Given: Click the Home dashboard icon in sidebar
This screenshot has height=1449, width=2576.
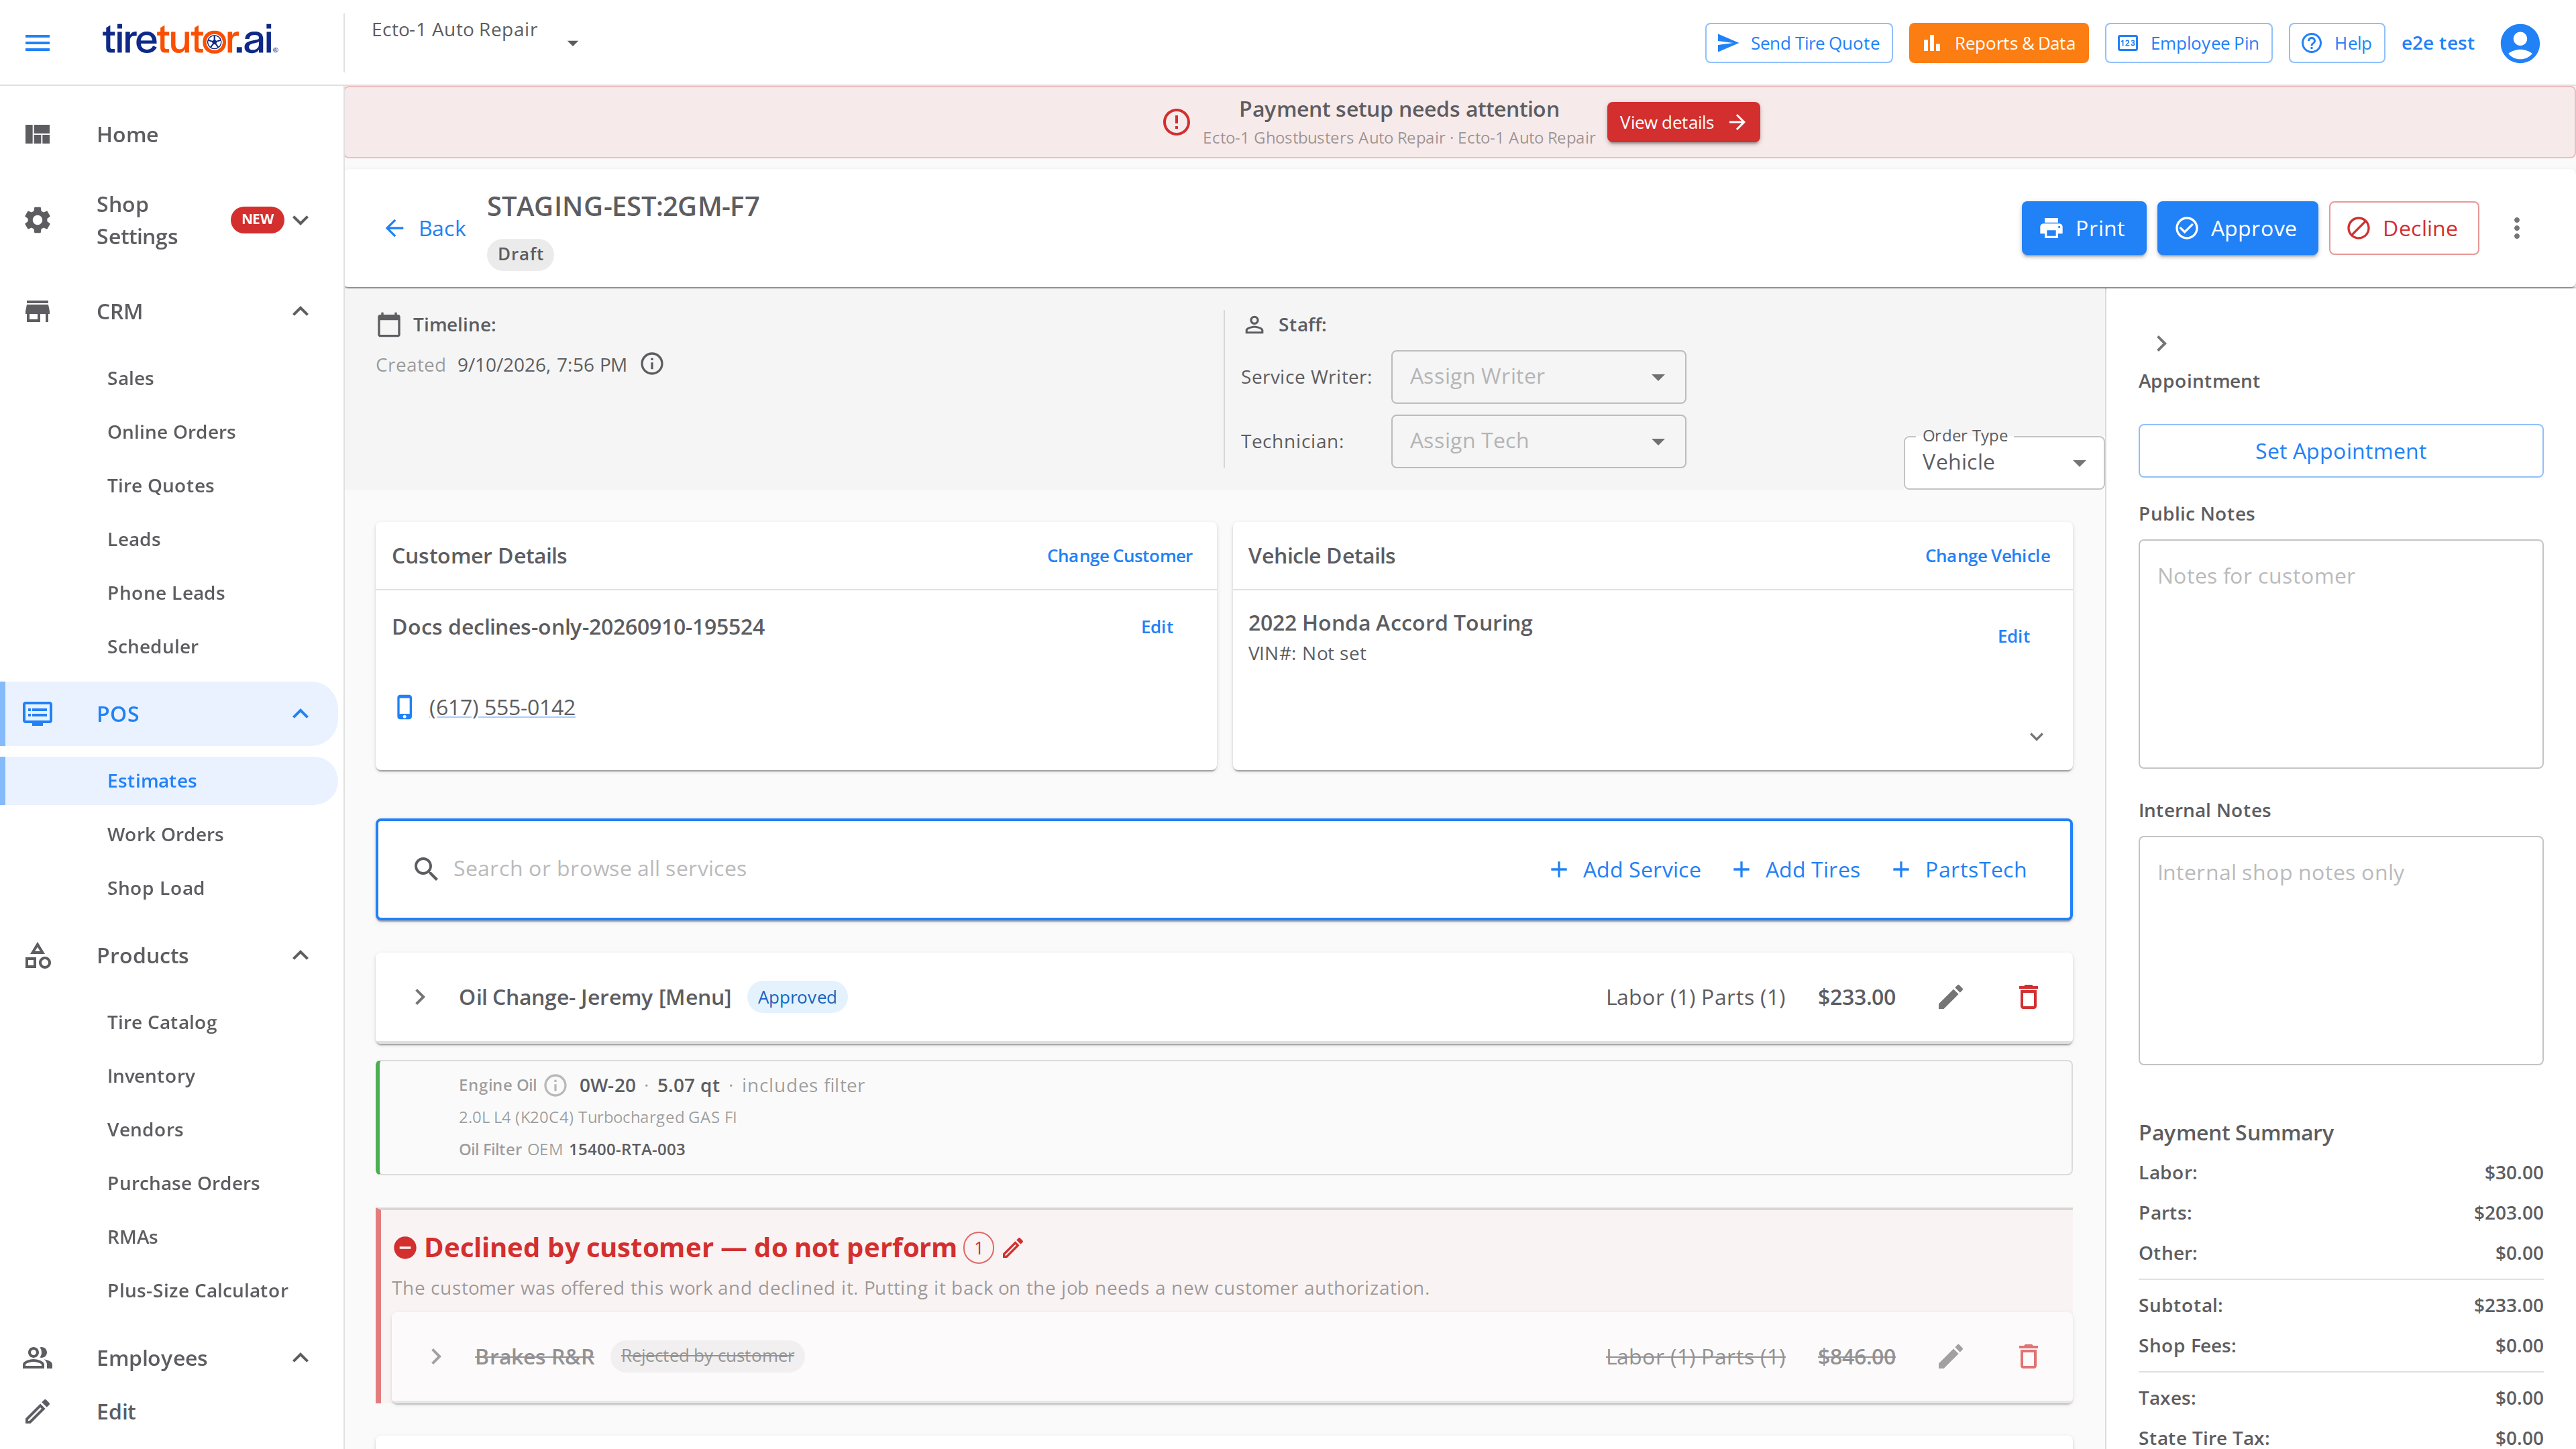Looking at the screenshot, I should point(37,134).
